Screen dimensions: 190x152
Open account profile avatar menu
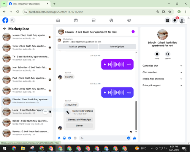click(x=182, y=20)
